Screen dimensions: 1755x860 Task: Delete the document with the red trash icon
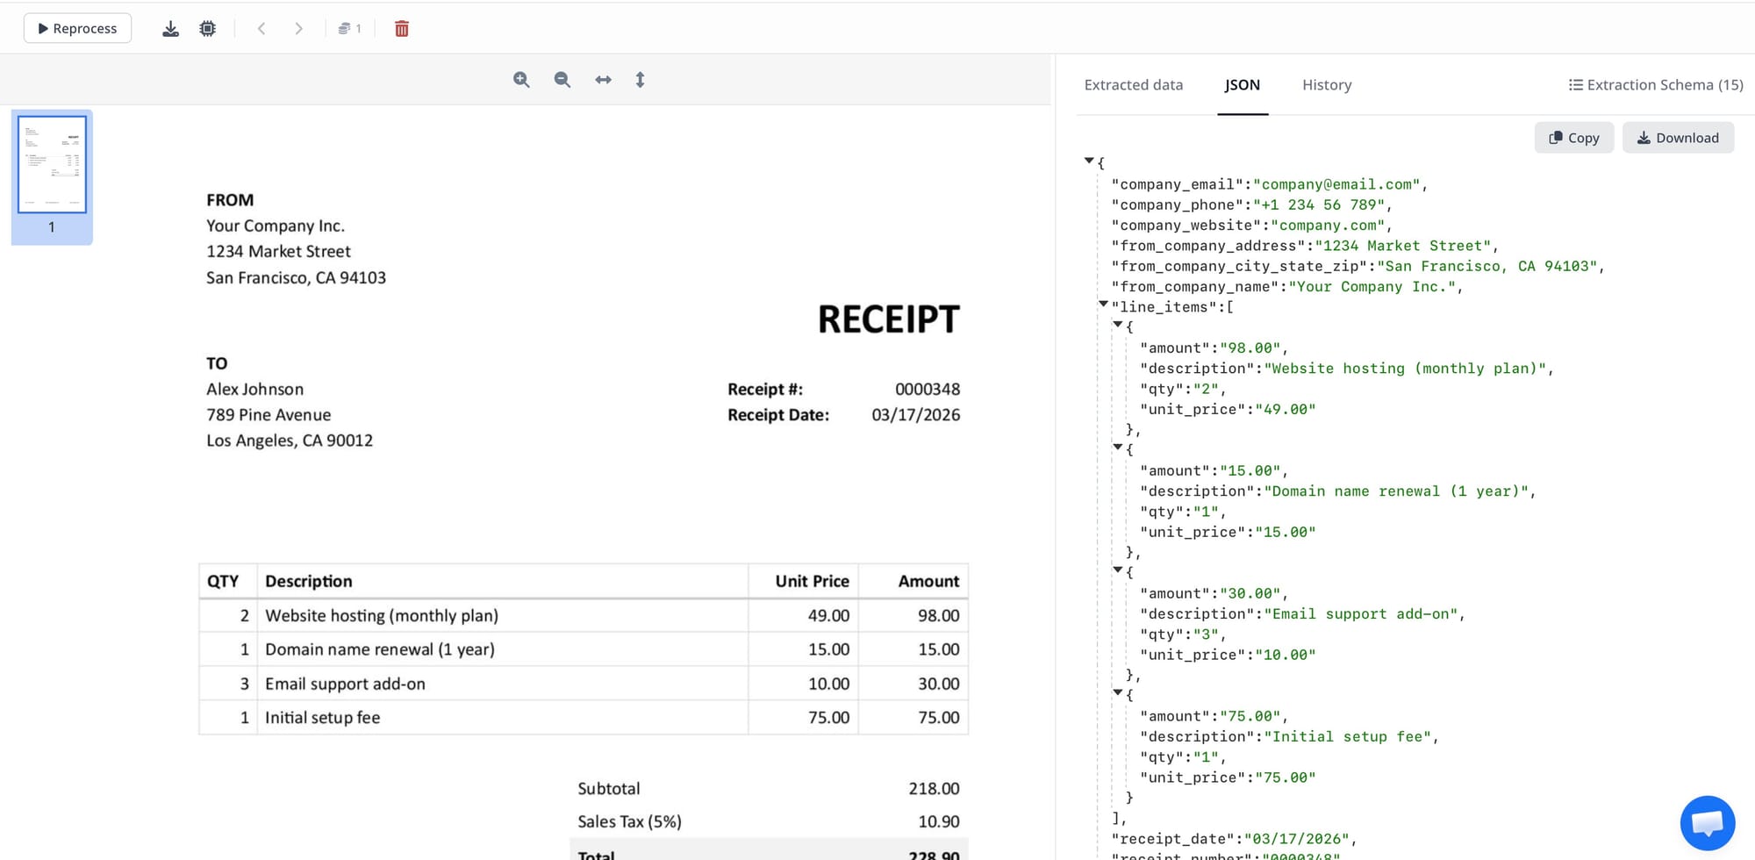[x=402, y=29]
